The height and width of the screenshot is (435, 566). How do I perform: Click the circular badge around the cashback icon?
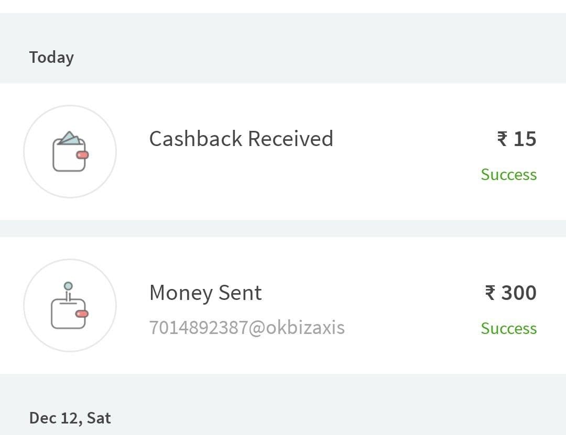point(70,151)
